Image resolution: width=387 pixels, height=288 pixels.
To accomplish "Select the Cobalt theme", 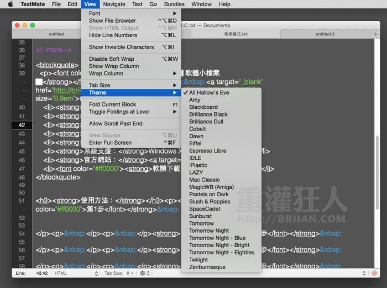I will coord(221,129).
